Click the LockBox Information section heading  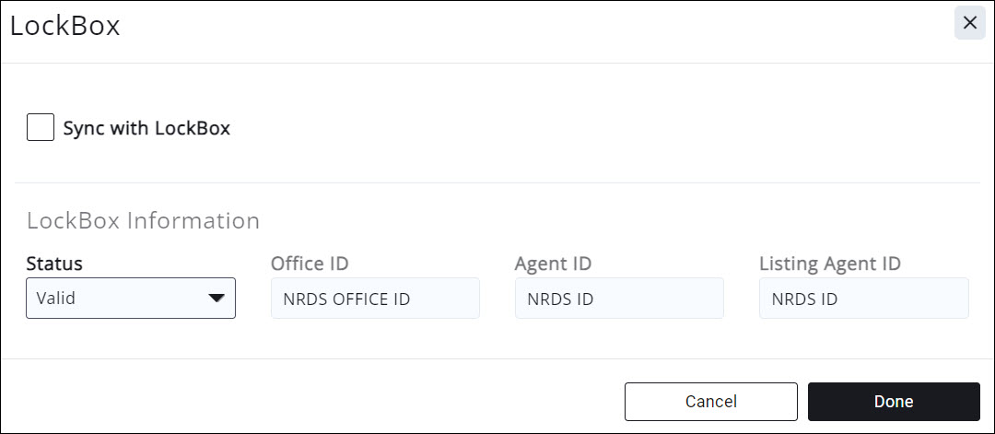coord(143,221)
